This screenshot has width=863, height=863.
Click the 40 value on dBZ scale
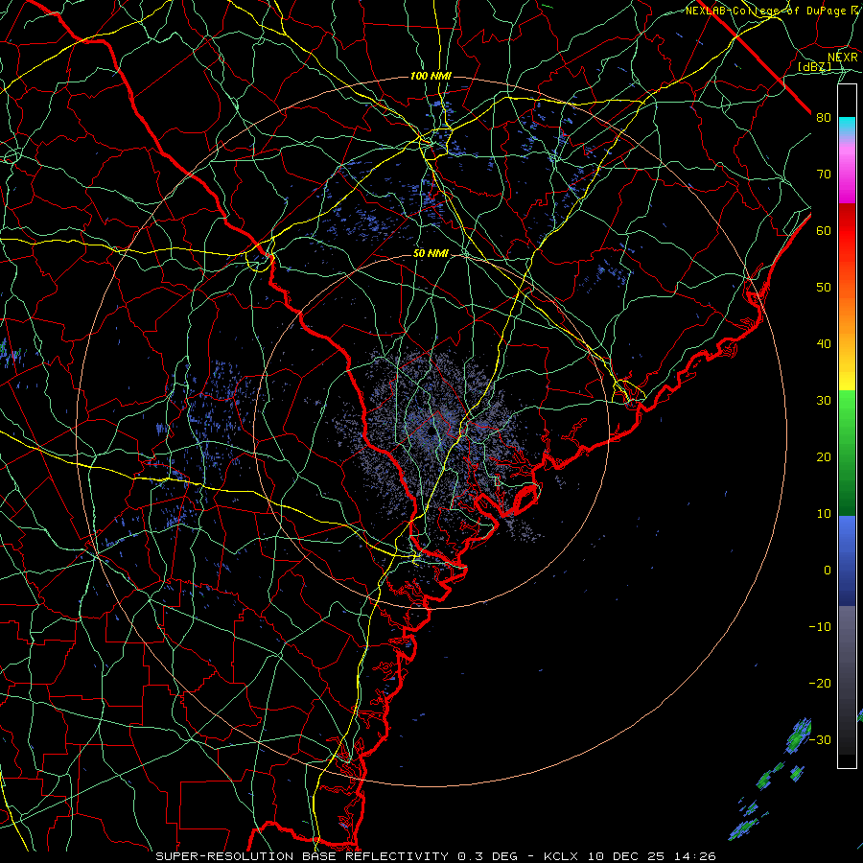[x=824, y=344]
